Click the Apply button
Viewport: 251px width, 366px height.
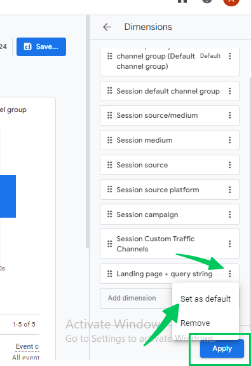point(222,348)
